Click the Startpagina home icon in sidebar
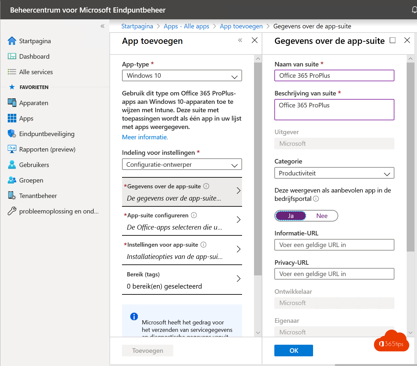The width and height of the screenshot is (417, 366). (x=12, y=41)
